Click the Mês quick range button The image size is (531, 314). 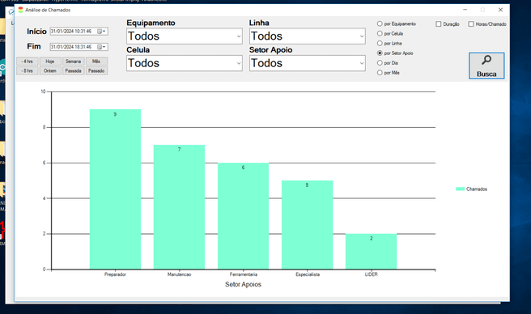96,62
